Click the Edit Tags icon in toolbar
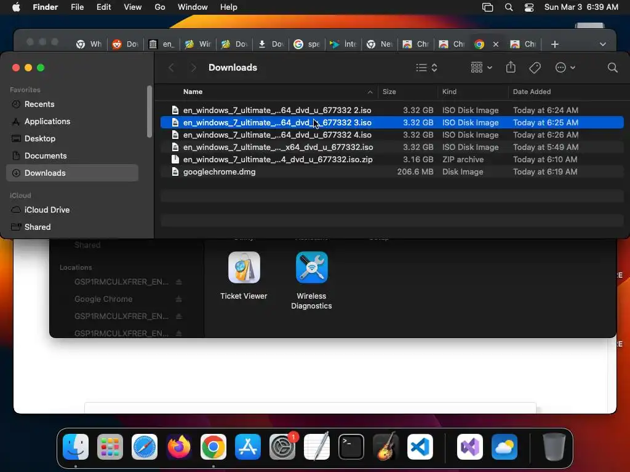 (535, 68)
